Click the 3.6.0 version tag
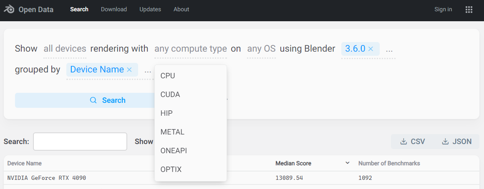Viewport: 484px width, 189px height. (355, 49)
